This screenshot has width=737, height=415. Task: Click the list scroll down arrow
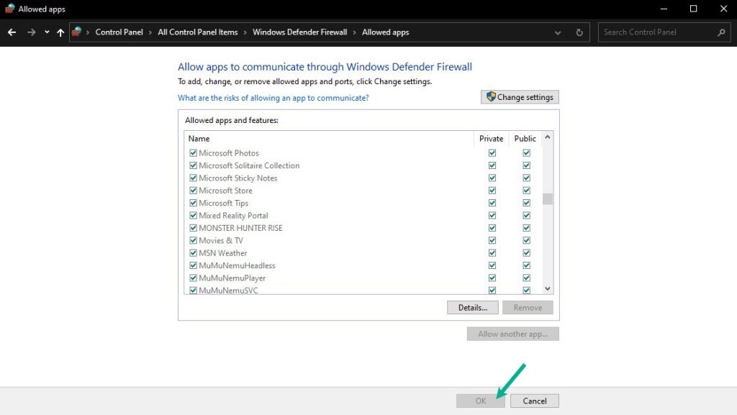pos(548,288)
